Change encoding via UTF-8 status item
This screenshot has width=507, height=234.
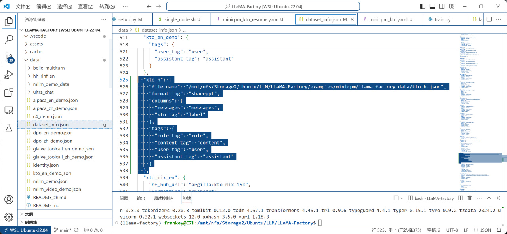pos(452,230)
